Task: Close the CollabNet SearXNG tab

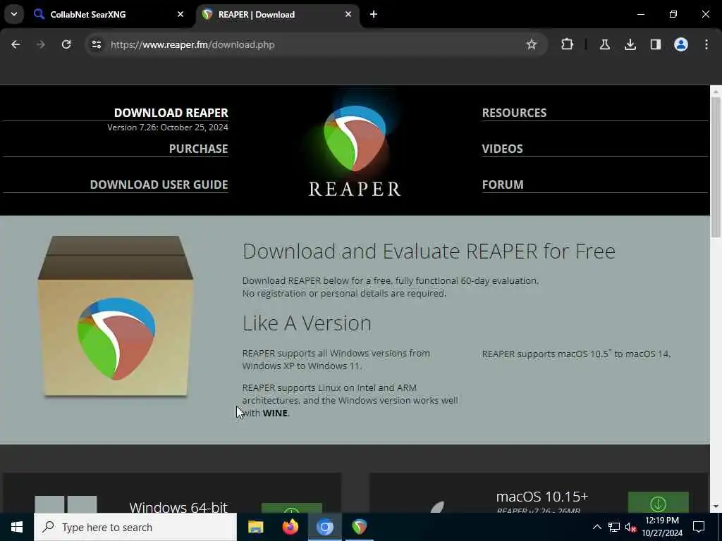Action: (x=180, y=14)
